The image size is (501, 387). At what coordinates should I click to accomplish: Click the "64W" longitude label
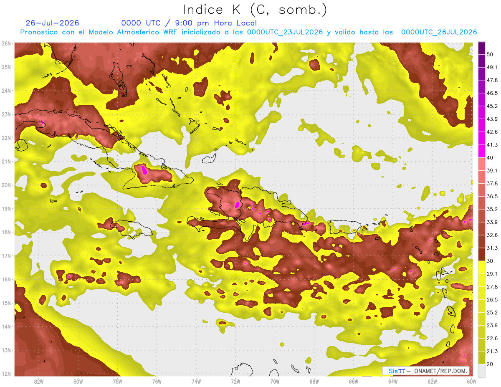[392, 381]
